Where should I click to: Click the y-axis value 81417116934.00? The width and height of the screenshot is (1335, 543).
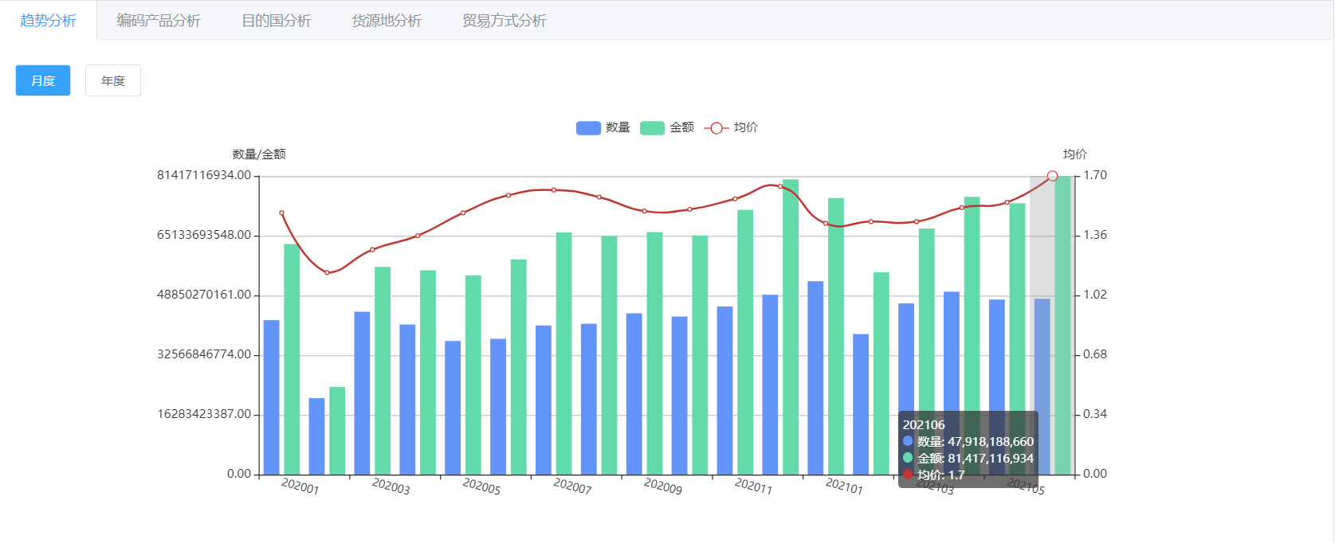204,175
